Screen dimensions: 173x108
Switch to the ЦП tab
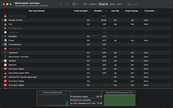point(85,4)
